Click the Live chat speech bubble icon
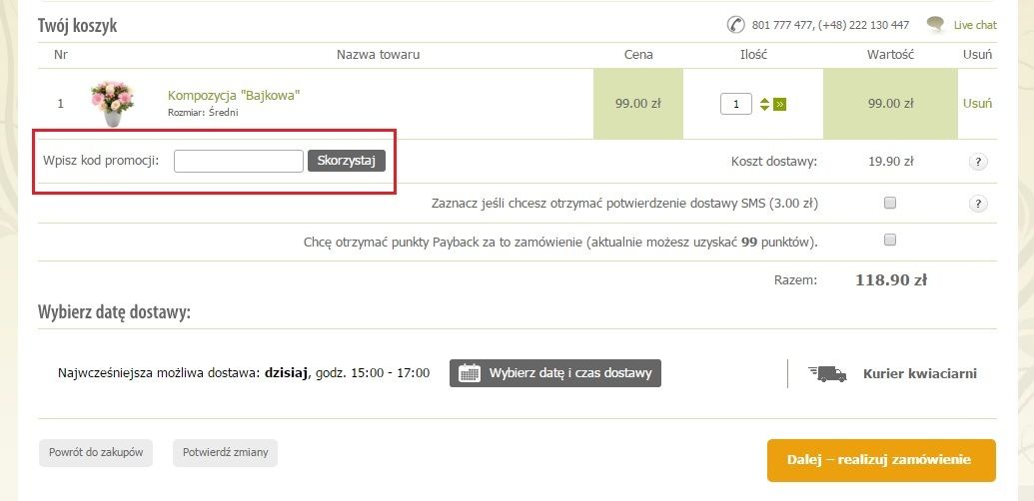Image resolution: width=1034 pixels, height=501 pixels. coord(935,24)
